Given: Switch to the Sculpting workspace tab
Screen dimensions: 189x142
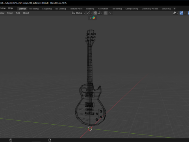Looking at the screenshot, I should point(47,9).
